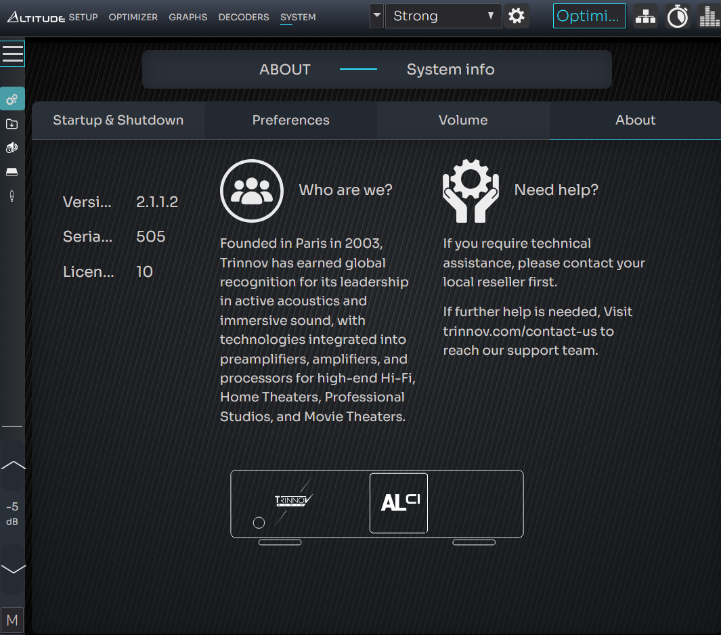Click the System info header label
Image resolution: width=721 pixels, height=635 pixels.
(x=451, y=70)
